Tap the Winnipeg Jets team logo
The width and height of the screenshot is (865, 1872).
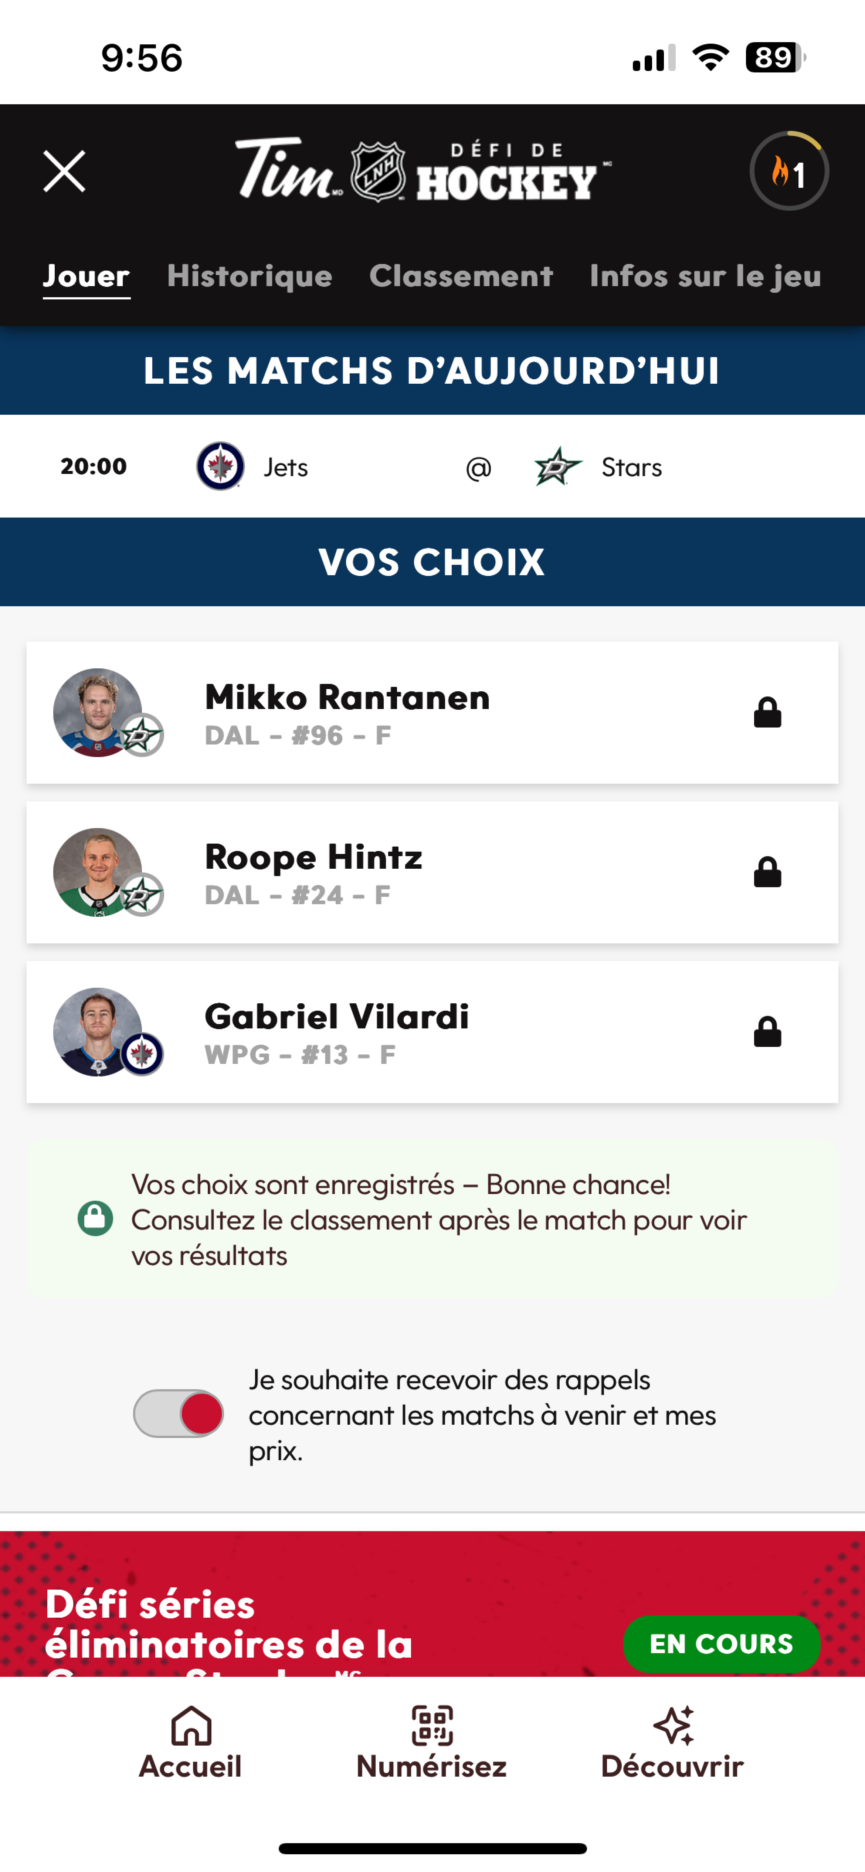[220, 467]
